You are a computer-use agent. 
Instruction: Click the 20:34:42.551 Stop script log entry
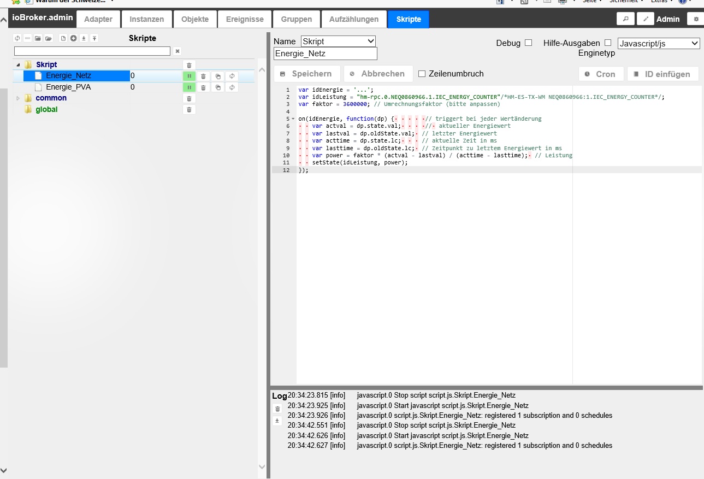coord(401,425)
